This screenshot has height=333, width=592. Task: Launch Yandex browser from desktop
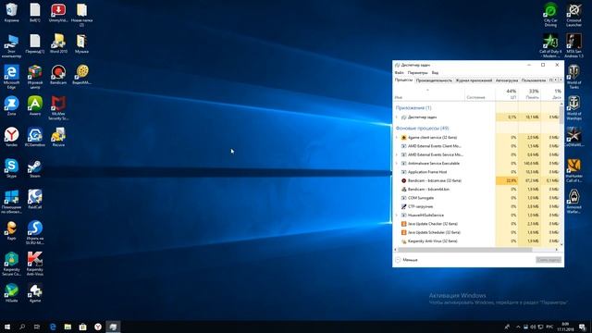tap(11, 137)
